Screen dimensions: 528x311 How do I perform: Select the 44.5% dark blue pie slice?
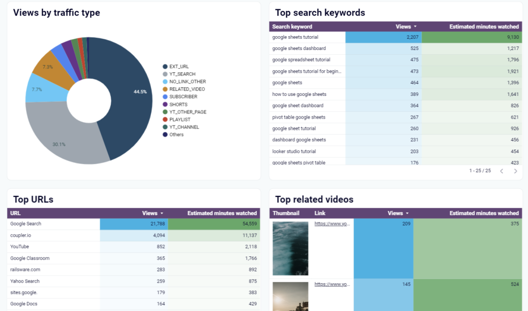[124, 93]
